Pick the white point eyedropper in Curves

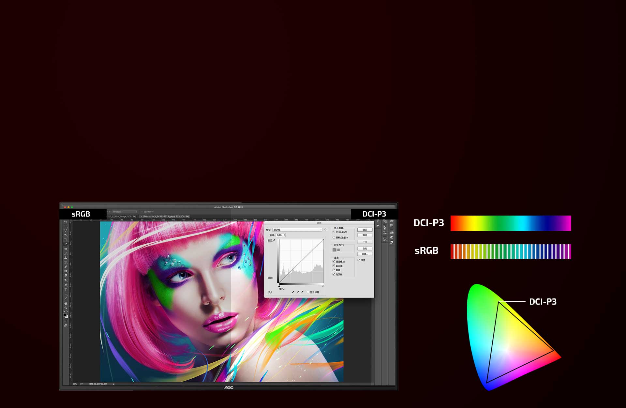coord(302,292)
